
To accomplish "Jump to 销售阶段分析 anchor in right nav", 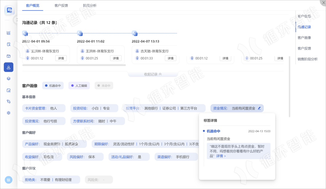I will click(308, 59).
